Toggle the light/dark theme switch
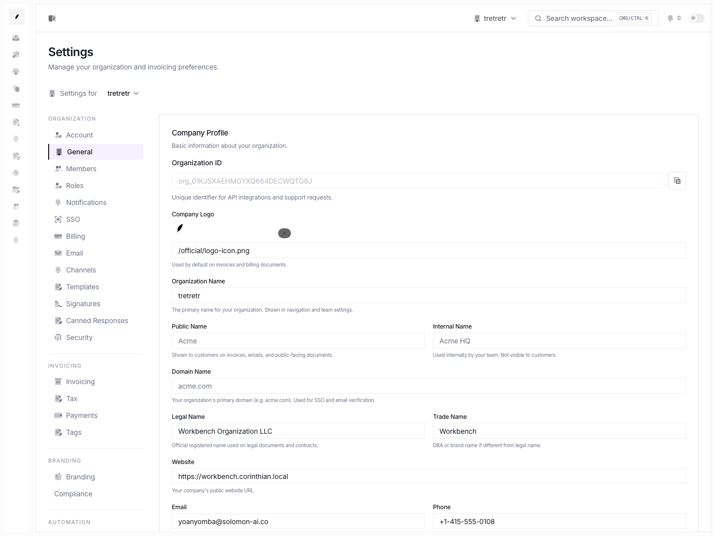Viewport: 715px width, 536px height. pyautogui.click(x=696, y=18)
